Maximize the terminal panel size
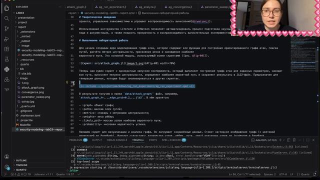Viewport: 320px width, 180px height. (308, 140)
